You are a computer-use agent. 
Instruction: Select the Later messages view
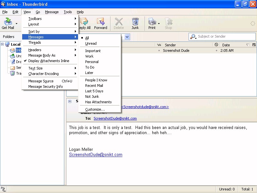(x=100, y=73)
